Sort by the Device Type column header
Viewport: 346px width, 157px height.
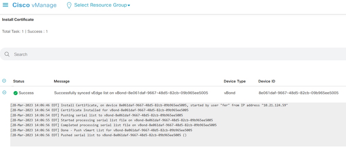tap(234, 81)
